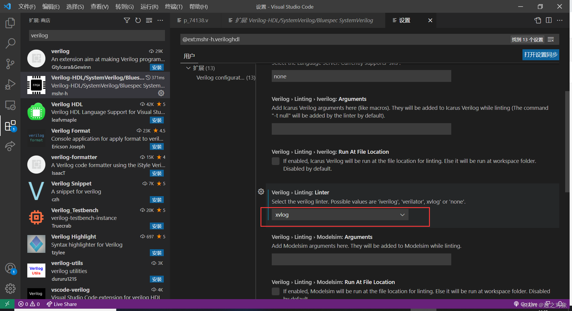Clear the settings search input
Screen dimensions: 572x311
pyautogui.click(x=551, y=39)
